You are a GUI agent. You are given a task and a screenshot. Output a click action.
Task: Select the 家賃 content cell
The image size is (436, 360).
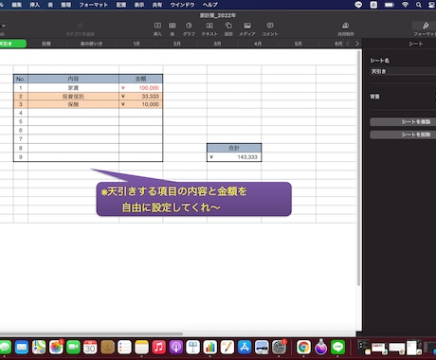tap(73, 88)
